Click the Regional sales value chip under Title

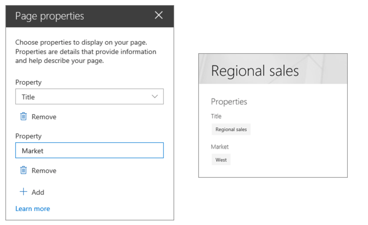231,129
